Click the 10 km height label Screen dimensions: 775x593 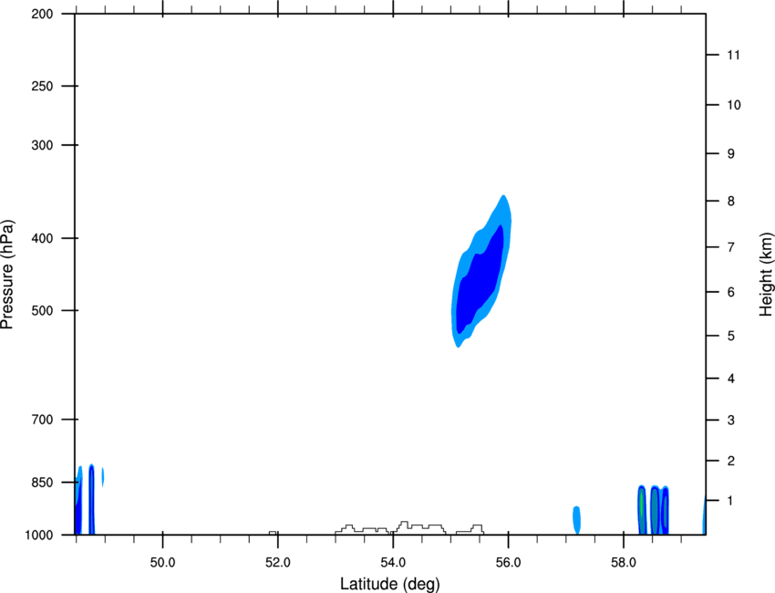[x=734, y=105]
